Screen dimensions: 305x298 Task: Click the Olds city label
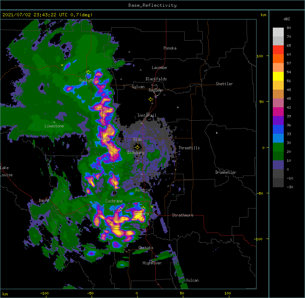tap(137, 139)
